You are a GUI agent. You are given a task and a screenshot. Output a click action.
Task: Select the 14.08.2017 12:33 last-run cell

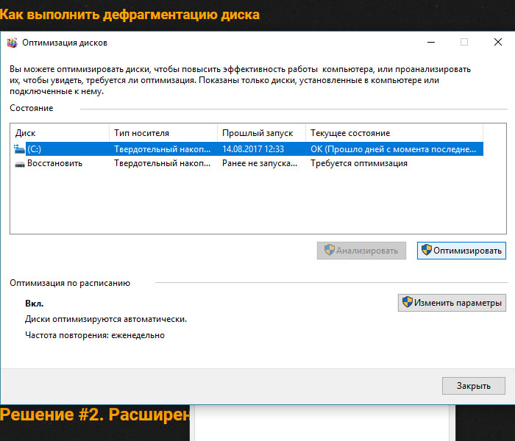click(253, 149)
